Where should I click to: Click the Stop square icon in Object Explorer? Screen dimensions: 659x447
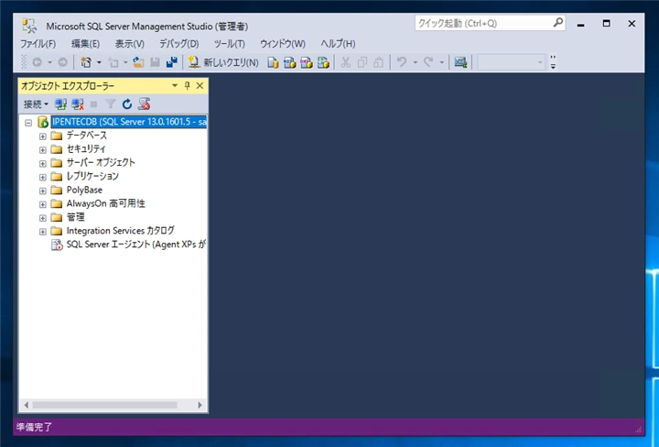93,104
